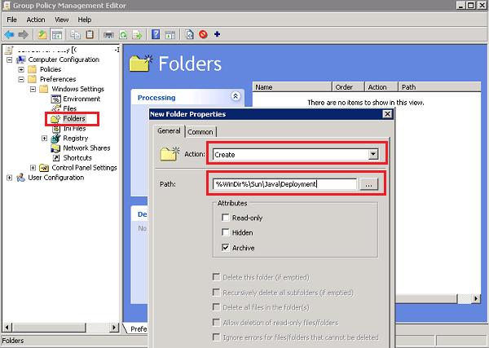Open the Action menu

(35, 19)
